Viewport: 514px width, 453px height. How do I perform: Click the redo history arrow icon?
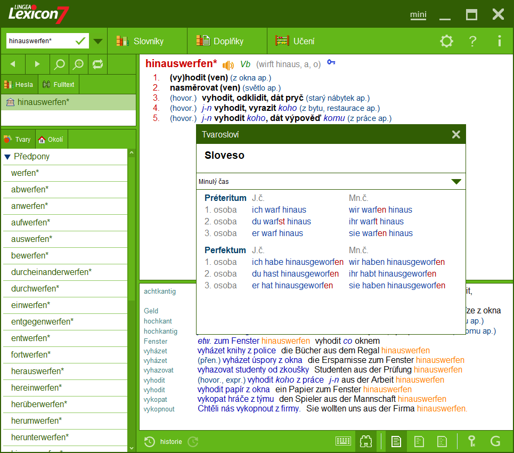pyautogui.click(x=193, y=442)
